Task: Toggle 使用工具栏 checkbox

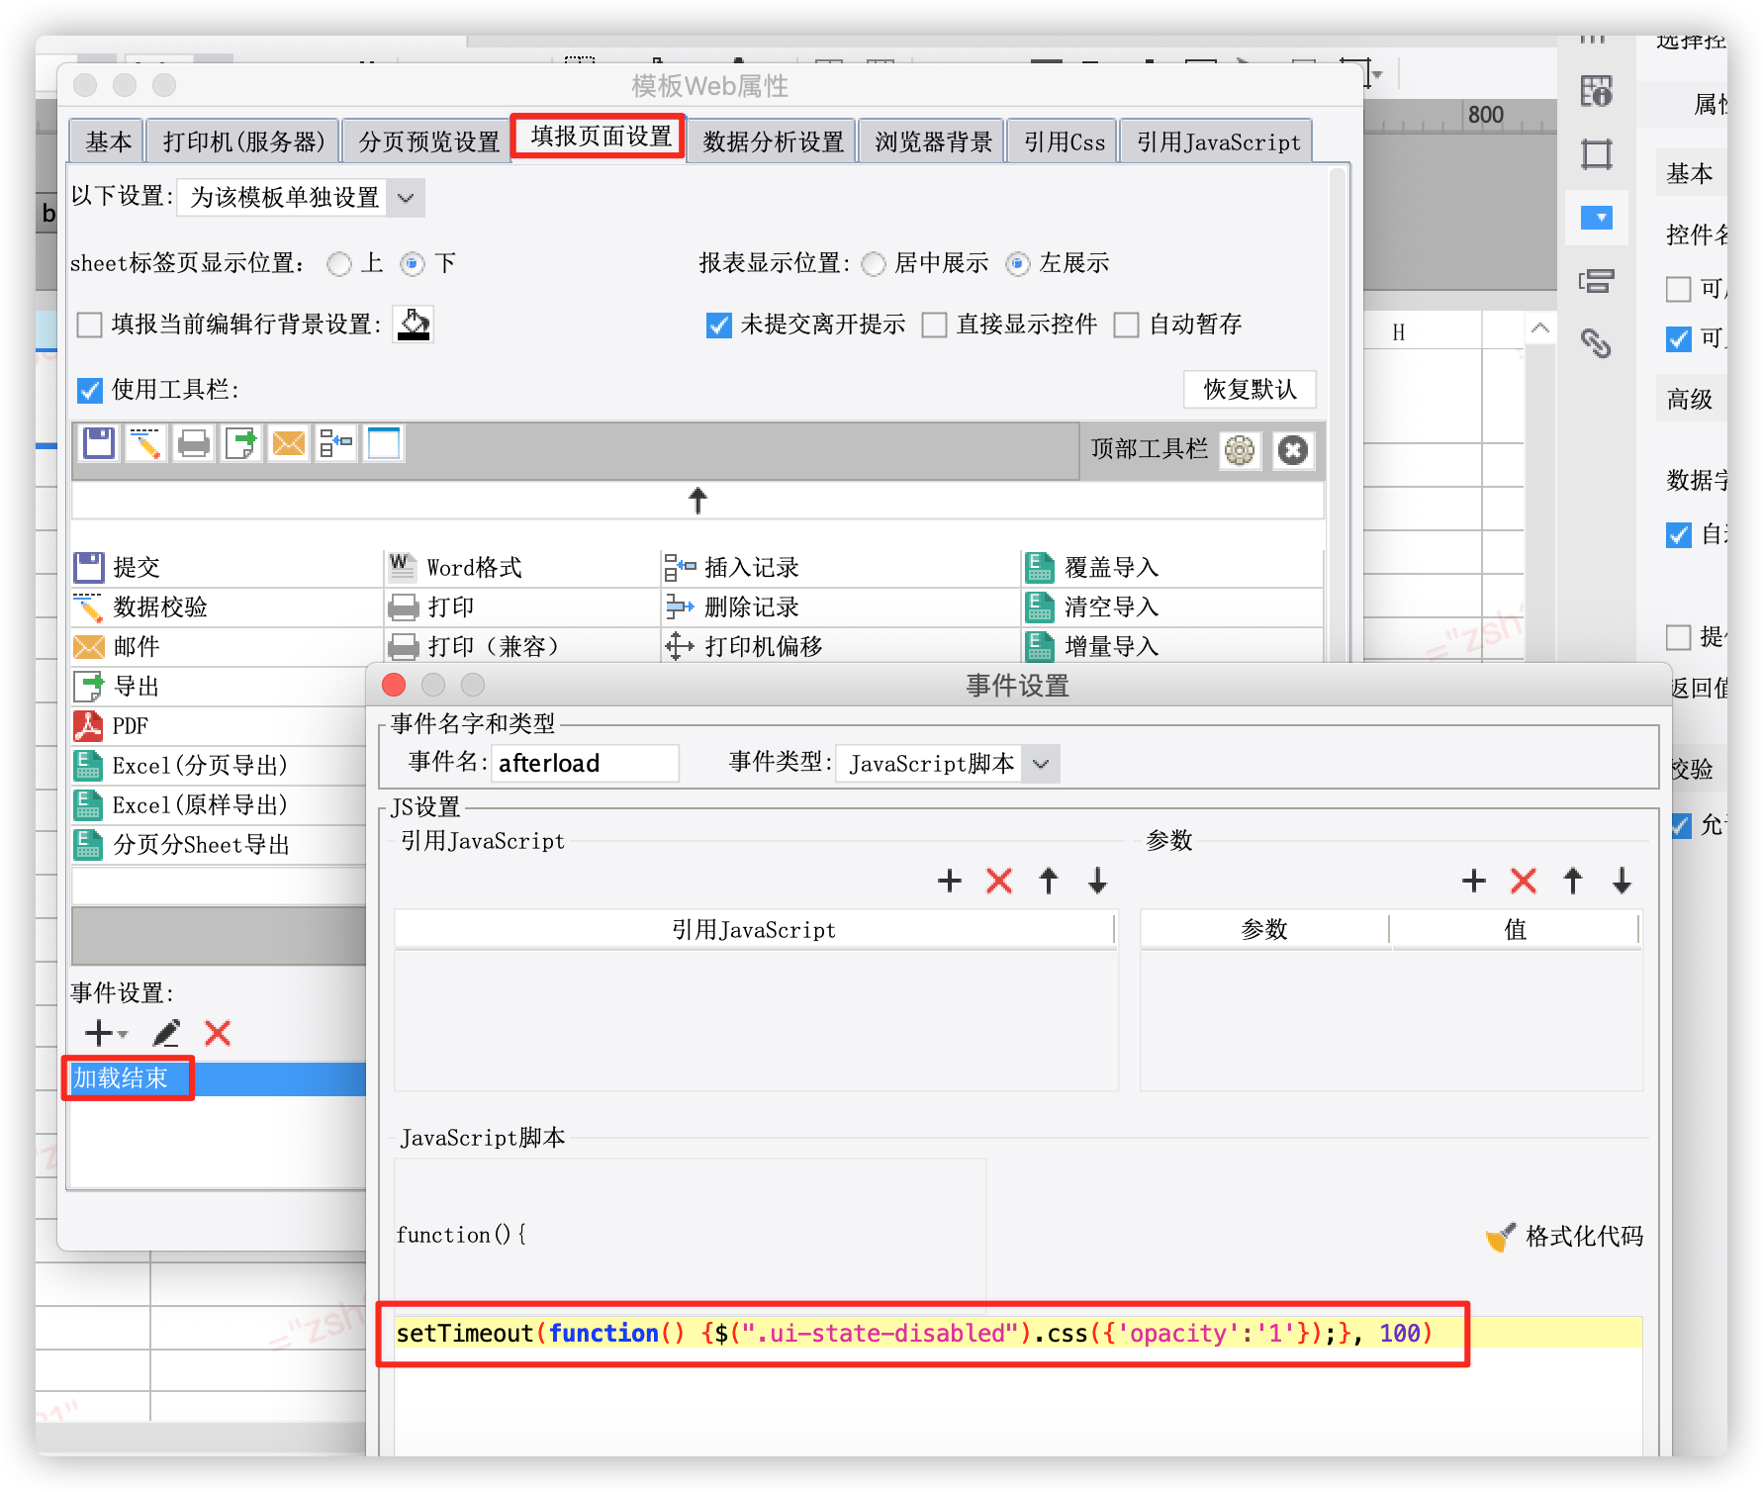Action: coord(90,390)
